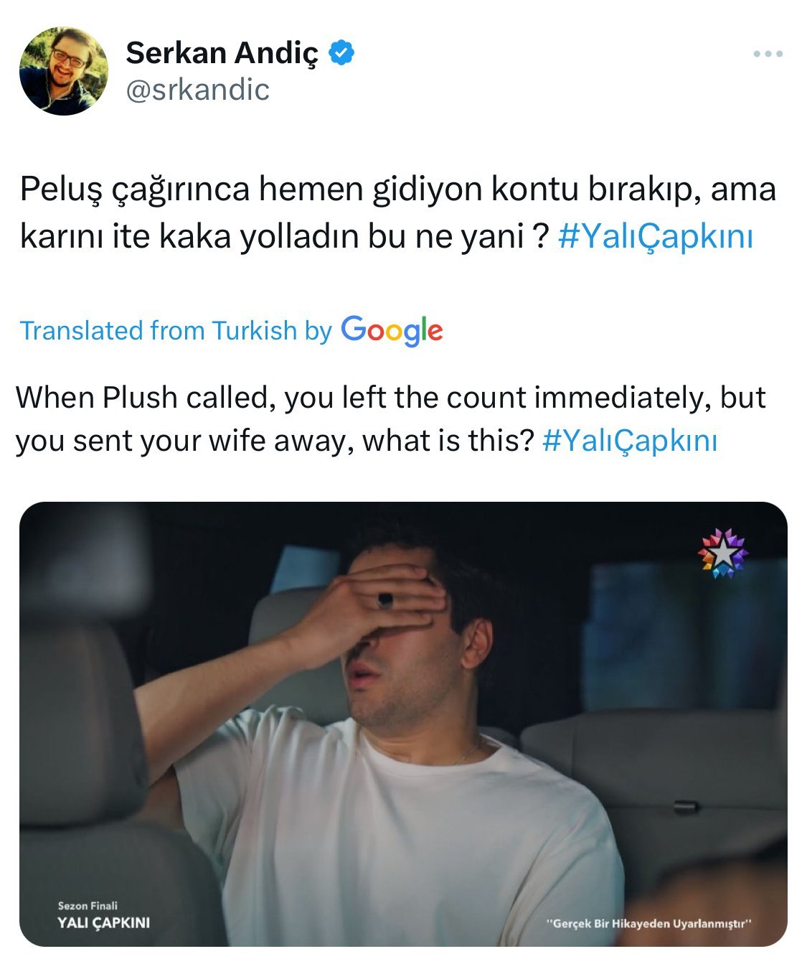The height and width of the screenshot is (959, 807).
Task: Click the Star TV logo in image
Action: click(723, 553)
